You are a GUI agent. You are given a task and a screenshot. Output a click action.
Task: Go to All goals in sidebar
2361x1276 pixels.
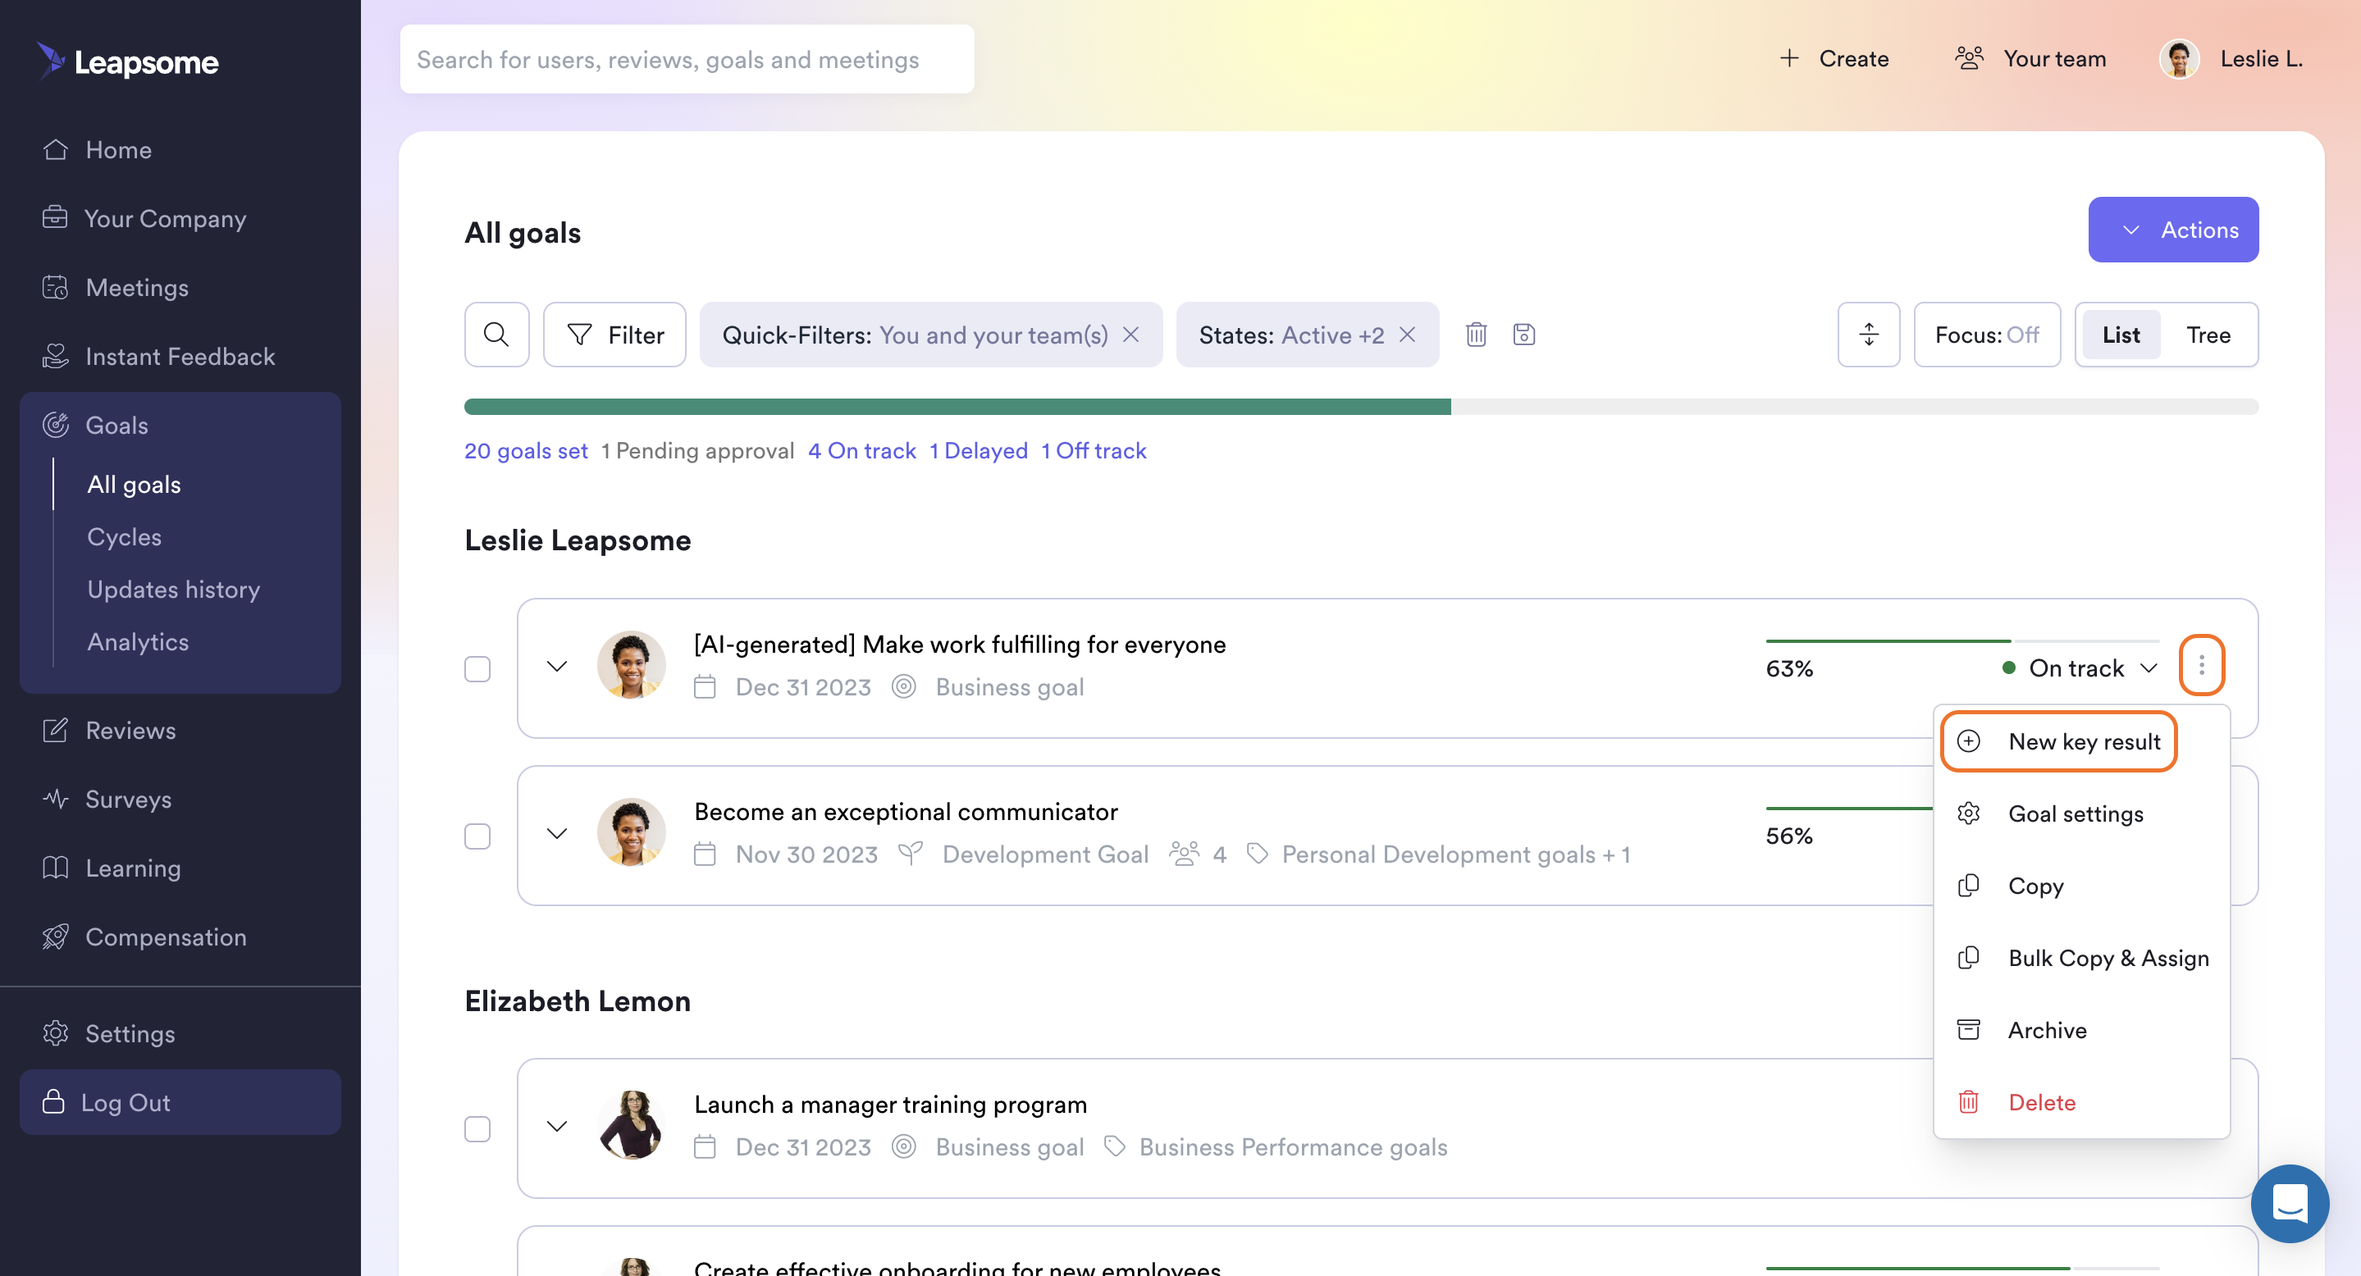(x=134, y=484)
